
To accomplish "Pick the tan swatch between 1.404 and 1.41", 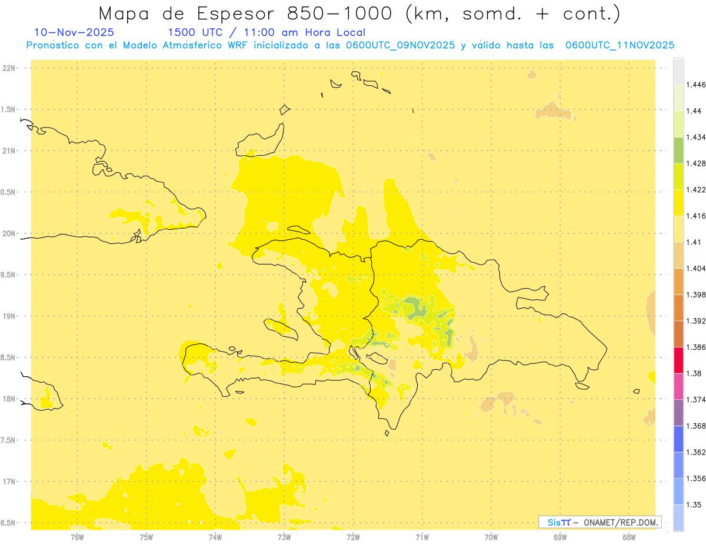I will (678, 255).
